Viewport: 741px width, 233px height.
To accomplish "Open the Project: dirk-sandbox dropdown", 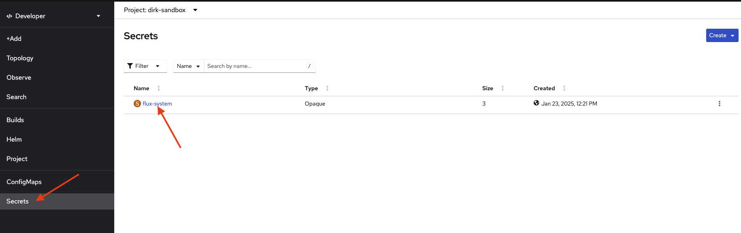I will (160, 10).
